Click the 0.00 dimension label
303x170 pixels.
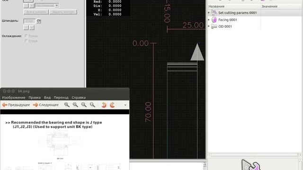click(x=141, y=43)
